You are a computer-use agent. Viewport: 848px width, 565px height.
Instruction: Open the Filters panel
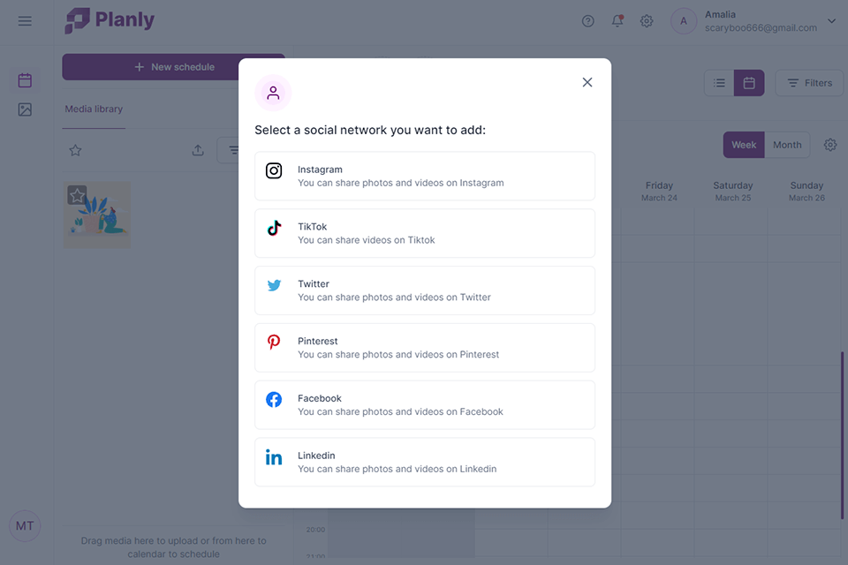point(809,83)
